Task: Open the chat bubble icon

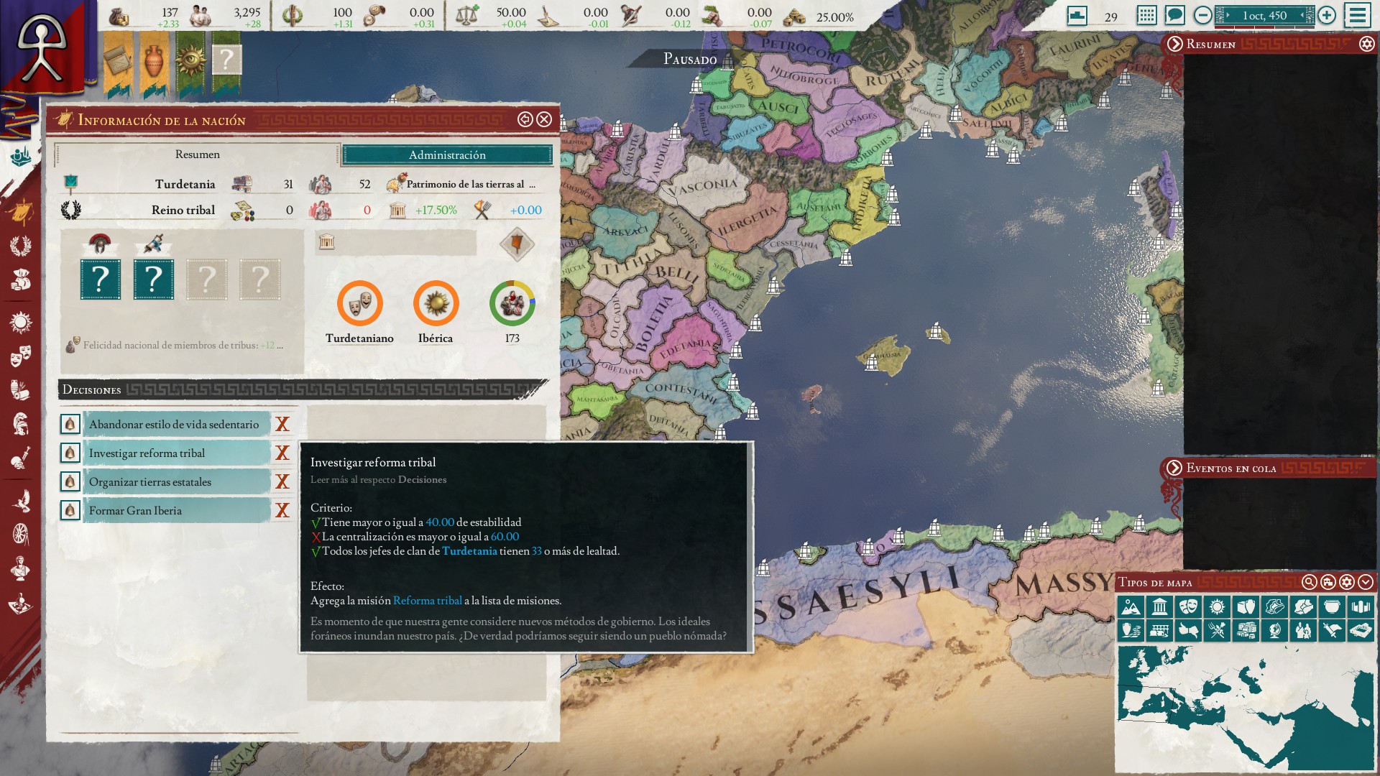Action: [x=1174, y=15]
